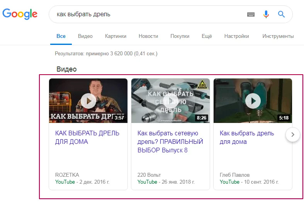Click the magnifier search button
The height and width of the screenshot is (203, 304).
(x=281, y=14)
